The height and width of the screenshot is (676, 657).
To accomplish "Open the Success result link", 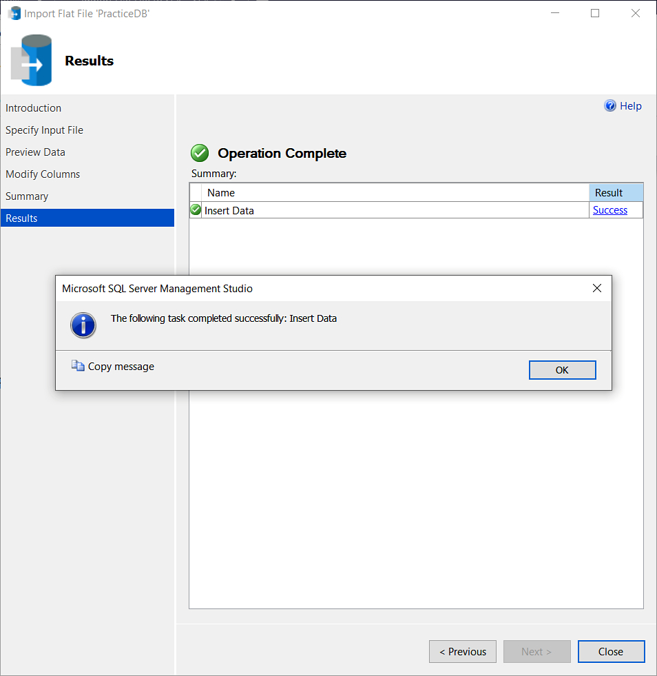I will coord(610,210).
